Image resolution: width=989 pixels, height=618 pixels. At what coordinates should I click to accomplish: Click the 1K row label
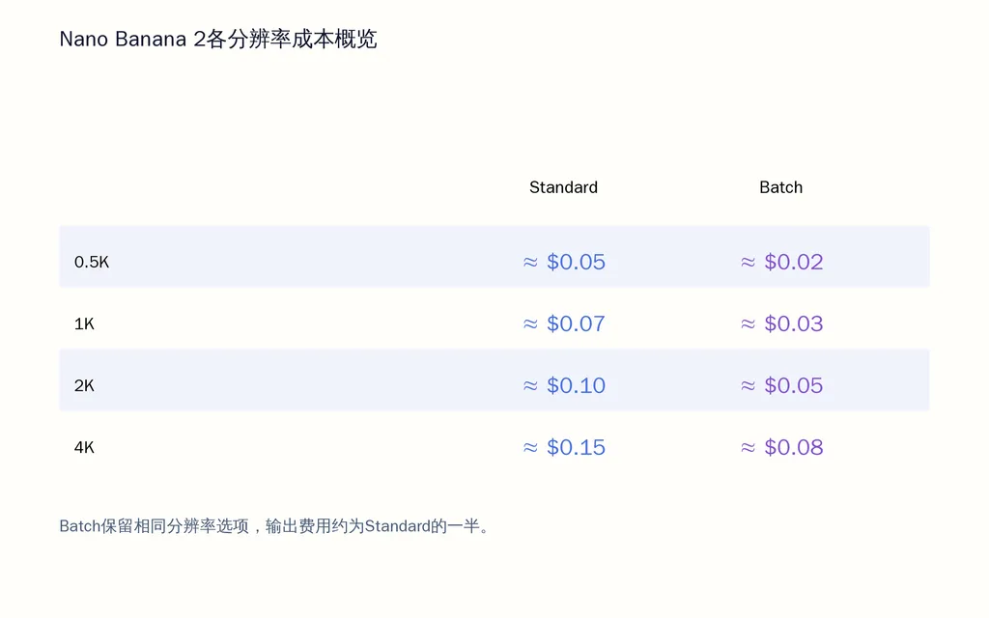[x=84, y=323]
